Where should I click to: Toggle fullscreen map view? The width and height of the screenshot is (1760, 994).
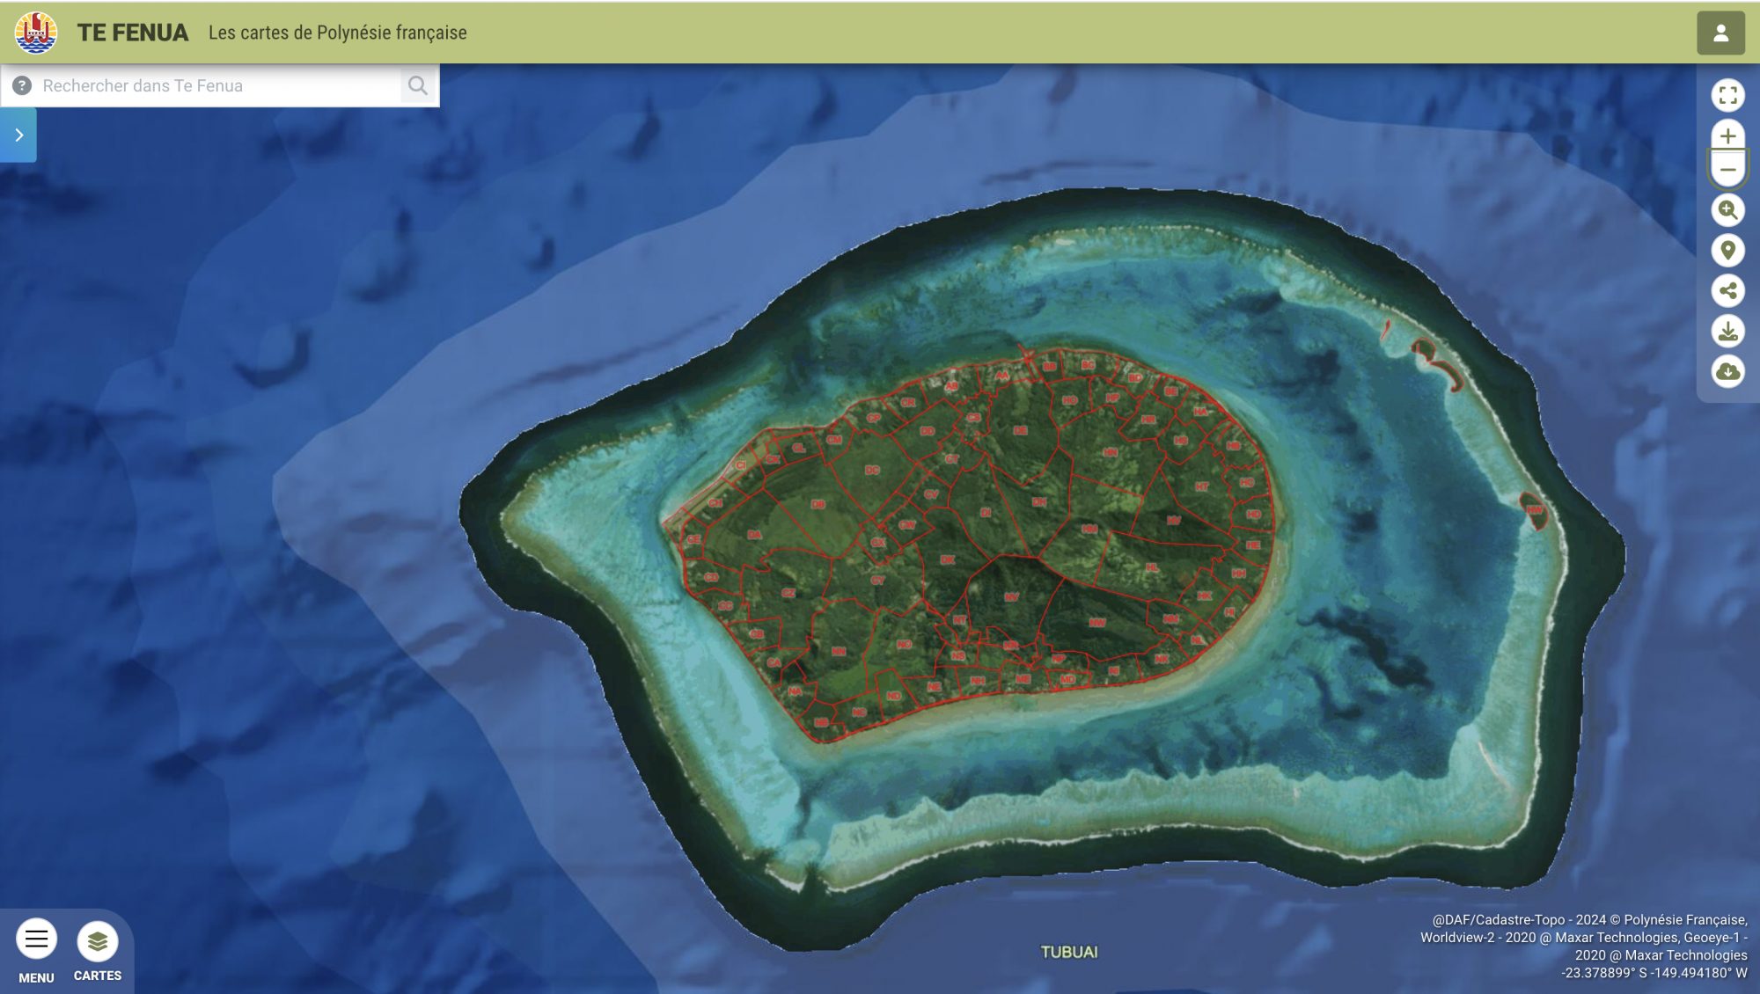coord(1727,95)
